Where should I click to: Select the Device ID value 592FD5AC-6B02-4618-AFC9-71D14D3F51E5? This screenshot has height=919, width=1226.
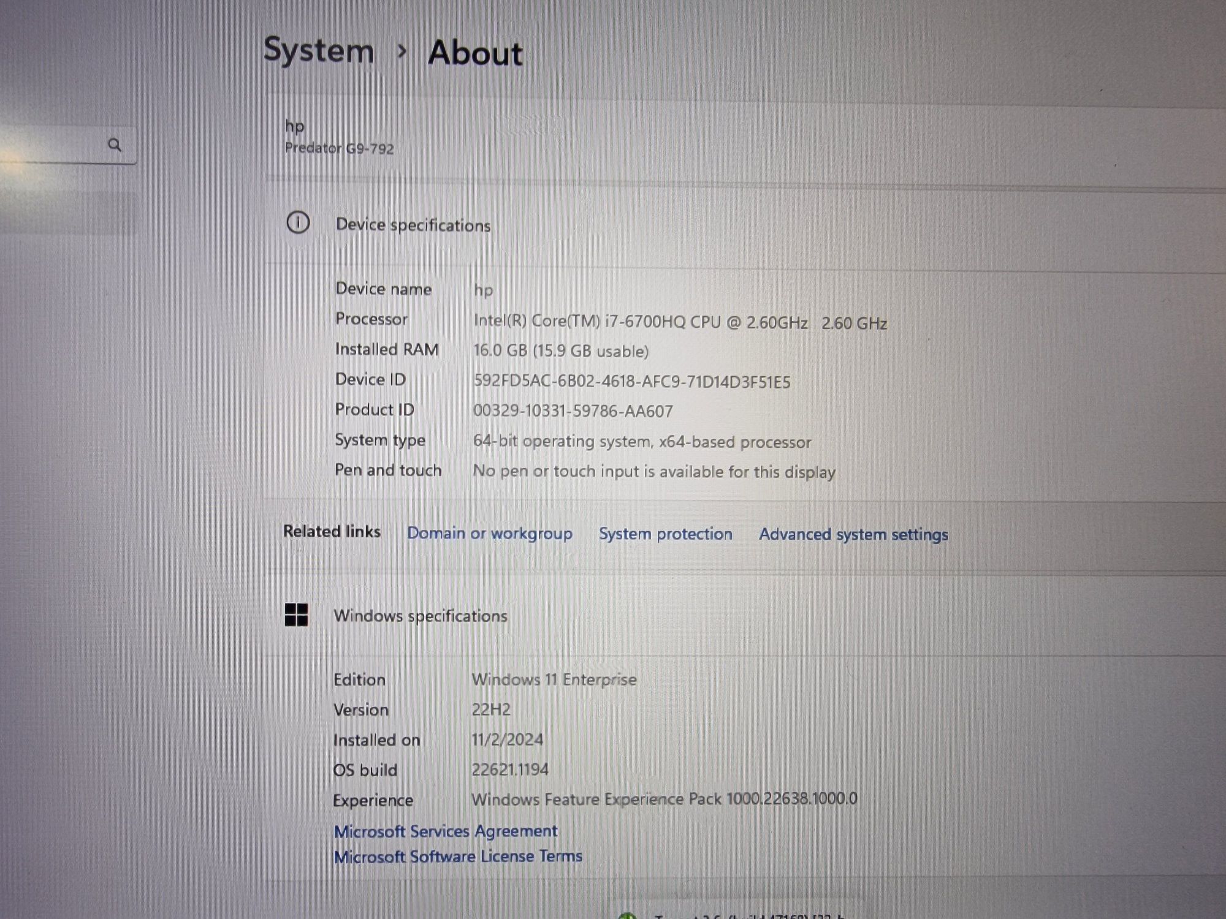point(632,381)
